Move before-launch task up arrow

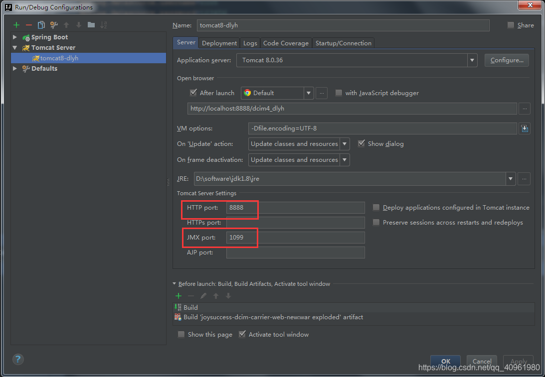click(x=216, y=296)
